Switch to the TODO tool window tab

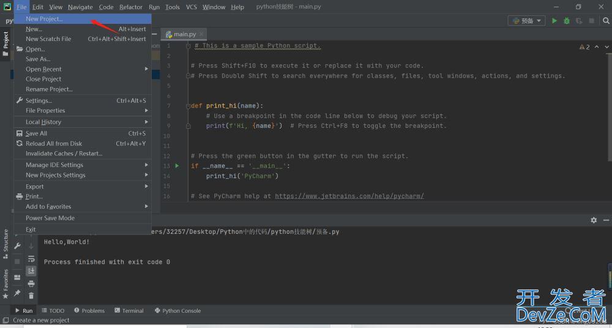pos(53,311)
